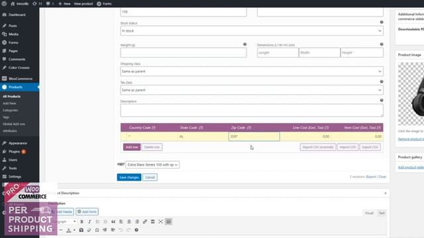Enter fullscreen distraction-free editor mode
The width and height of the screenshot is (424, 238).
(x=160, y=221)
